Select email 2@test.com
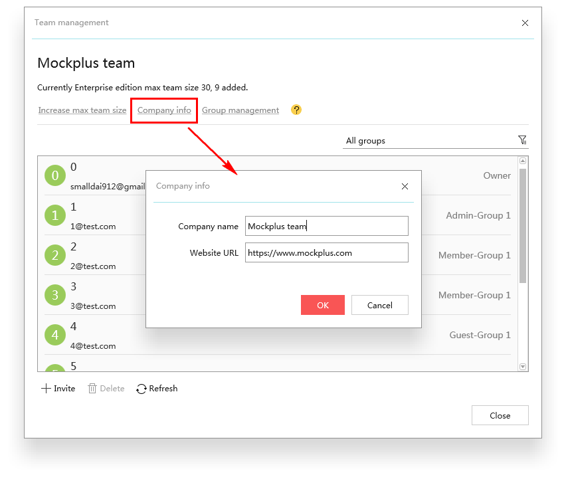Screen dimensions: 566x481 point(93,266)
